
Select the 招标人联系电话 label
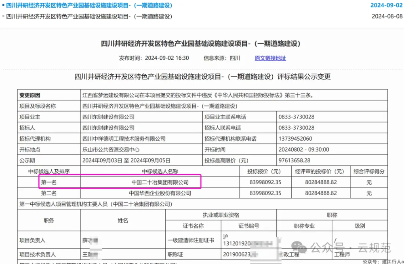(223, 128)
